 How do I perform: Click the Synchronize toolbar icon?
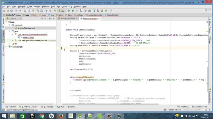(x=12, y=11)
